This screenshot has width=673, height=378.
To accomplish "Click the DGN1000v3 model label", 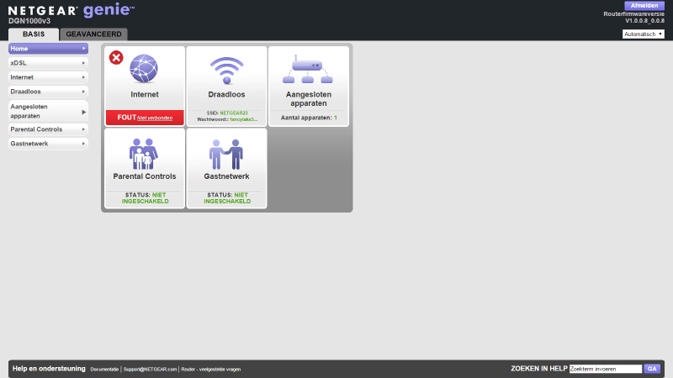I will pyautogui.click(x=29, y=21).
